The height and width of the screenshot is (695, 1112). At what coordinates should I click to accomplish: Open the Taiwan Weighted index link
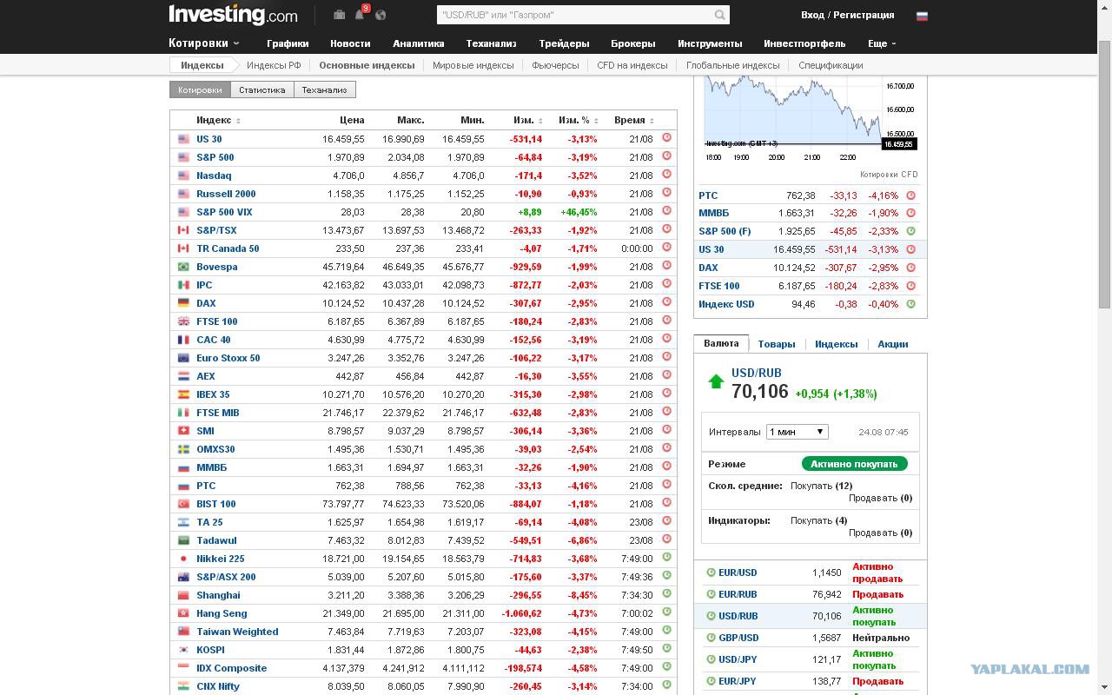coord(237,632)
